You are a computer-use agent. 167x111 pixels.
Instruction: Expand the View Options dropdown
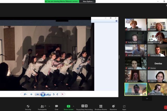coord(88,1)
